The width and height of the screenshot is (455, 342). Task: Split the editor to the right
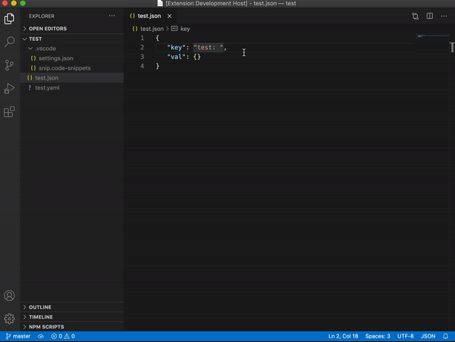click(430, 16)
